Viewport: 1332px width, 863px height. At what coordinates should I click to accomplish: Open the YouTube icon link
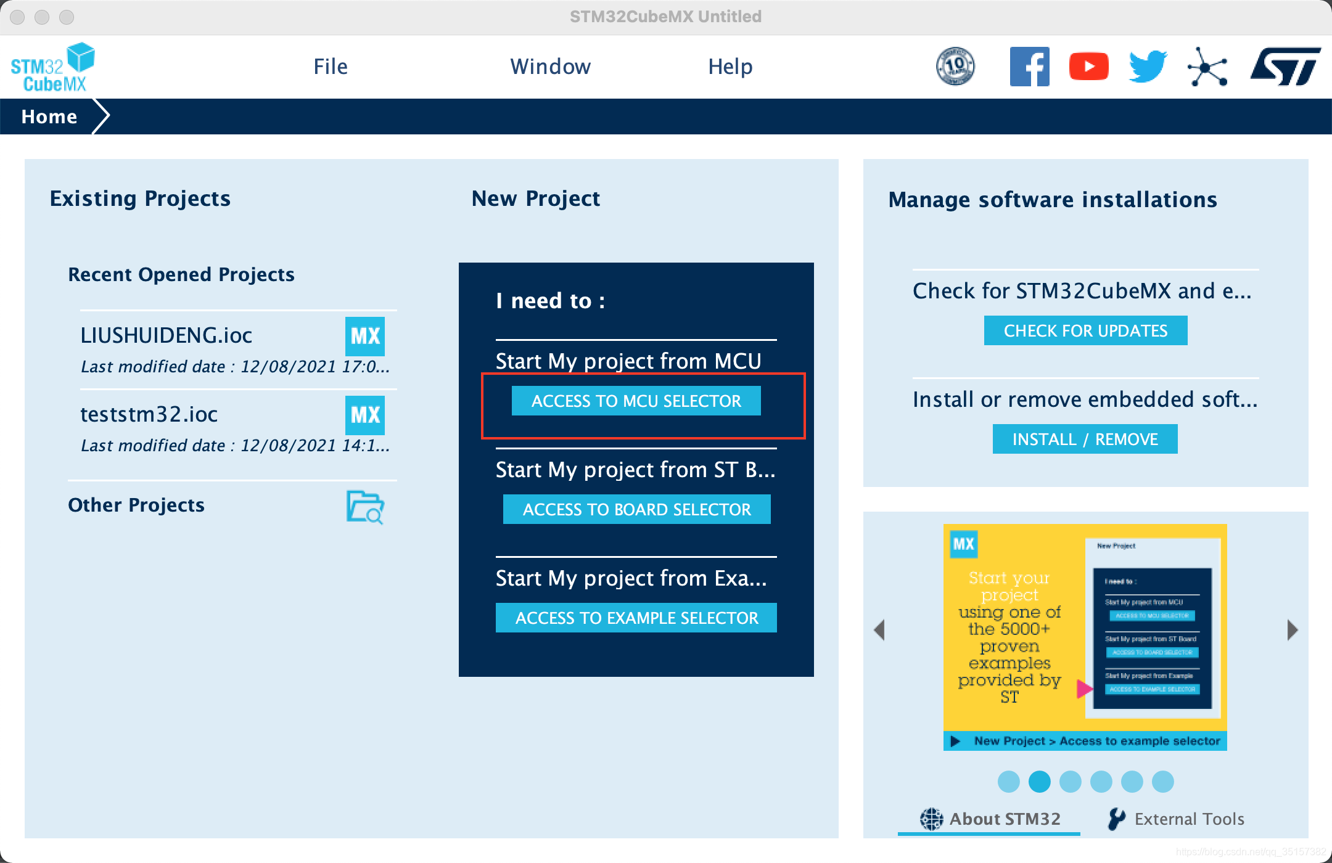tap(1088, 67)
